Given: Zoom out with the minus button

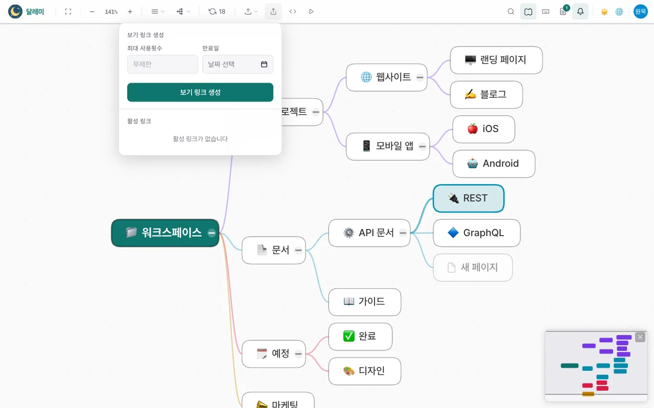Looking at the screenshot, I should point(92,11).
